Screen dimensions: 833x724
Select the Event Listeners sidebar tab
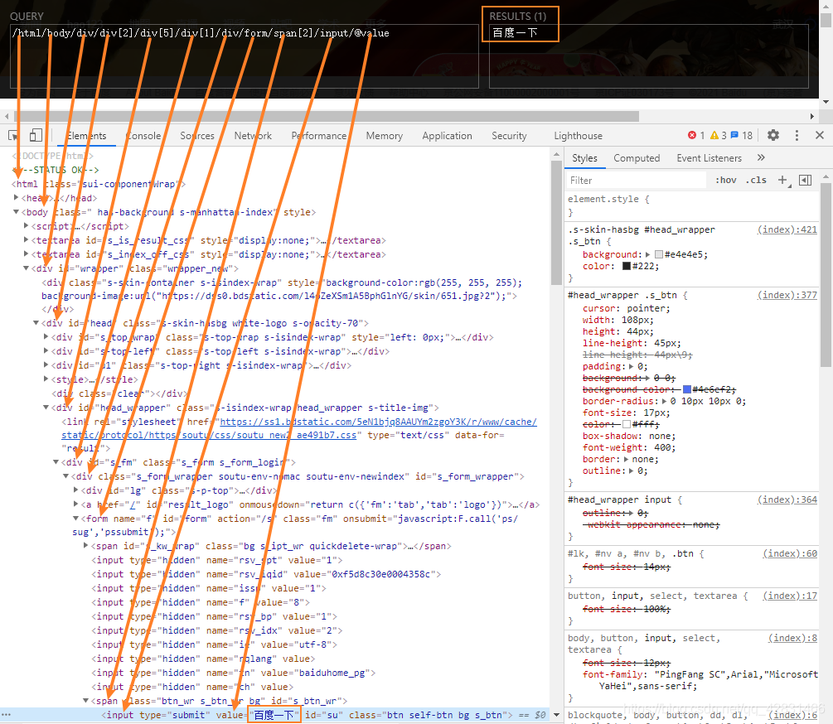click(x=709, y=158)
